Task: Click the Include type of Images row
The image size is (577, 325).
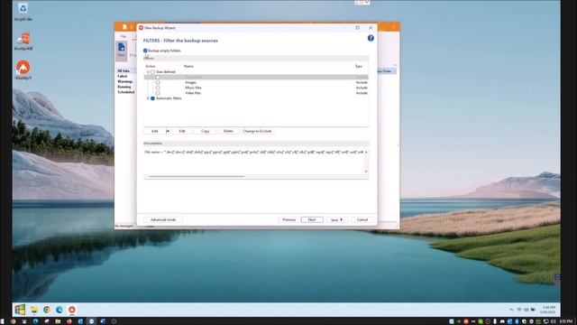Action: coord(362,82)
